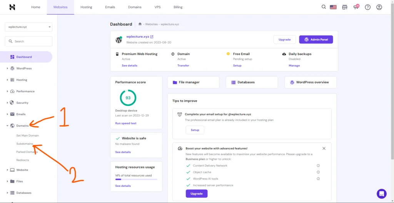Change language via US flag icon

click(333, 7)
